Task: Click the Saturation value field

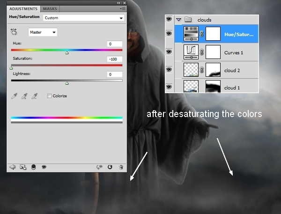Action: (x=114, y=59)
